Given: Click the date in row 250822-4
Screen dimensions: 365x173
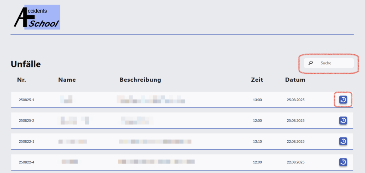Looking at the screenshot, I should coord(295,162).
